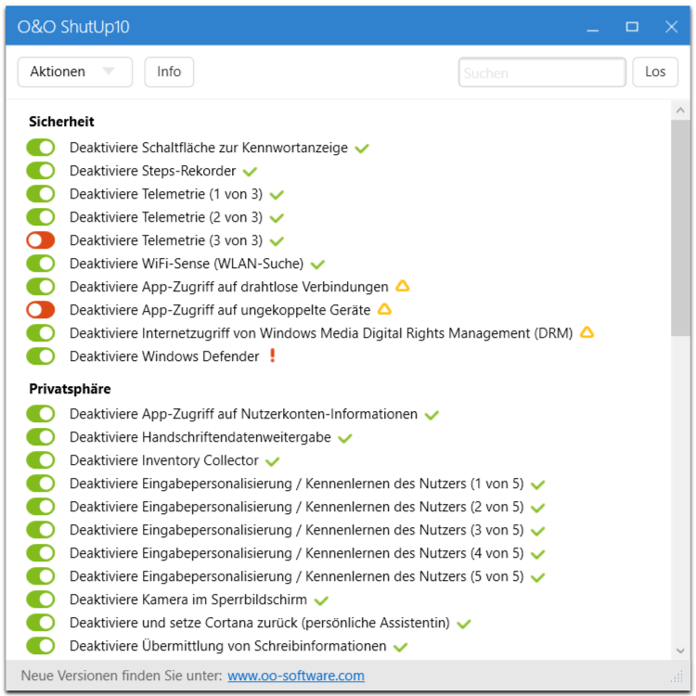The image size is (696, 696).
Task: Click green checkmark next to Kennwortanzeige
Action: pos(362,148)
